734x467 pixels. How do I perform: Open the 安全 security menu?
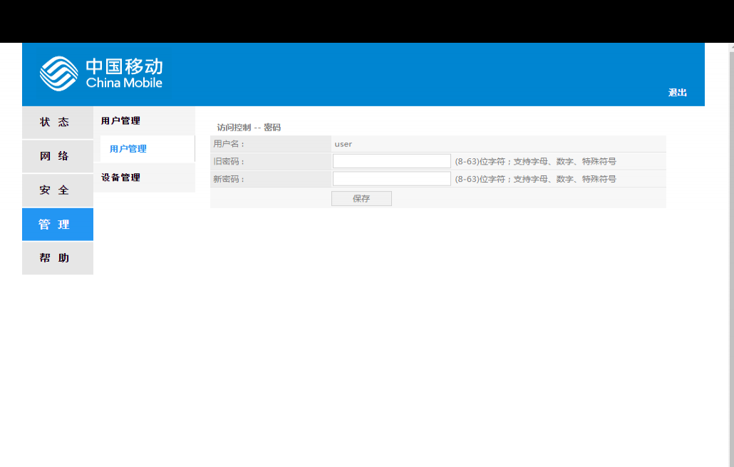[x=58, y=190]
